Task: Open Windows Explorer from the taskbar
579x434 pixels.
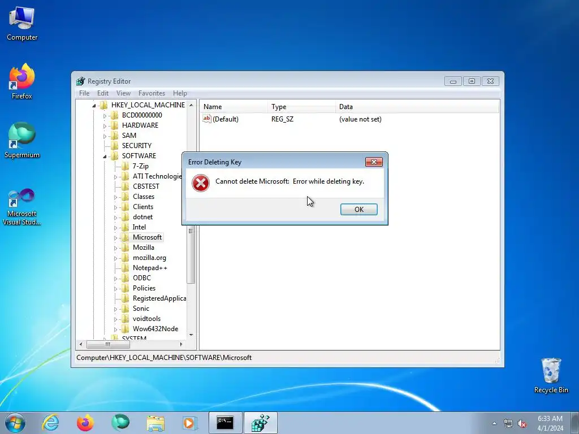Action: coord(155,423)
